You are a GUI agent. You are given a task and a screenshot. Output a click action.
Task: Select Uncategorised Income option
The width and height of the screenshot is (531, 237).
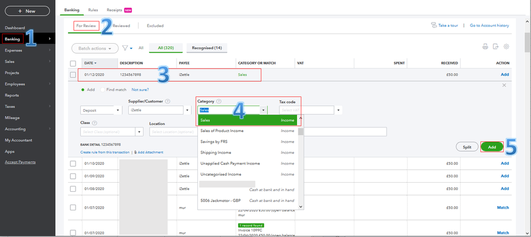click(x=247, y=174)
